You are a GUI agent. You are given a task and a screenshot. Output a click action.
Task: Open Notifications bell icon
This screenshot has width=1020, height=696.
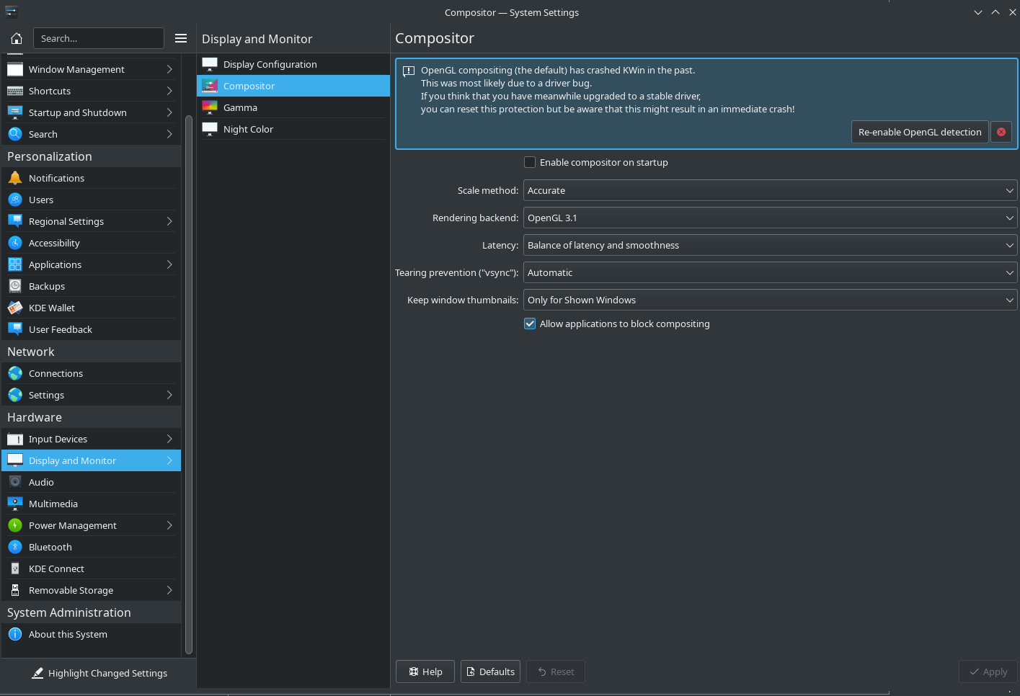pyautogui.click(x=15, y=178)
